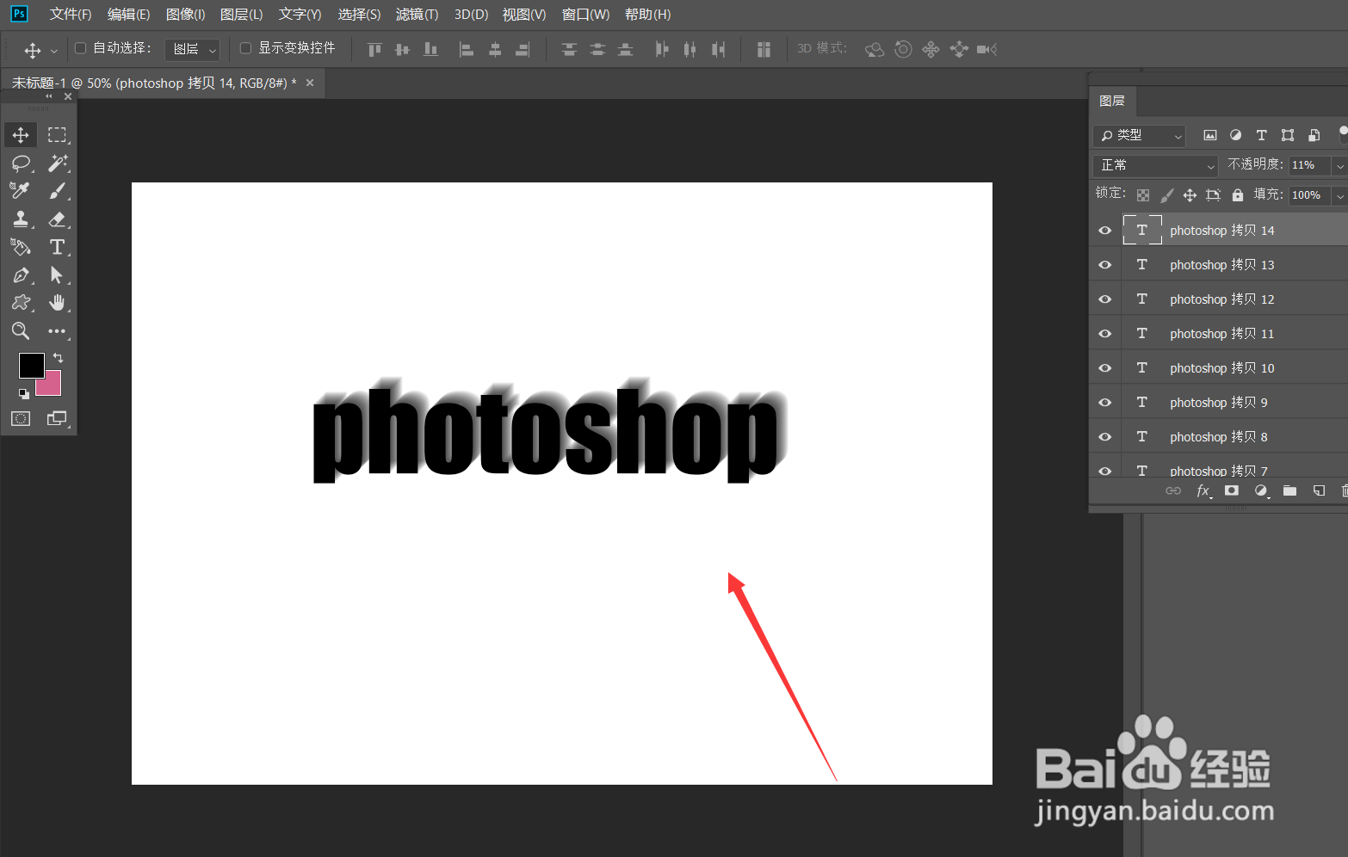Hide the photoshop 拷贝 8 layer
Screen dimensions: 1348x857
[1105, 437]
